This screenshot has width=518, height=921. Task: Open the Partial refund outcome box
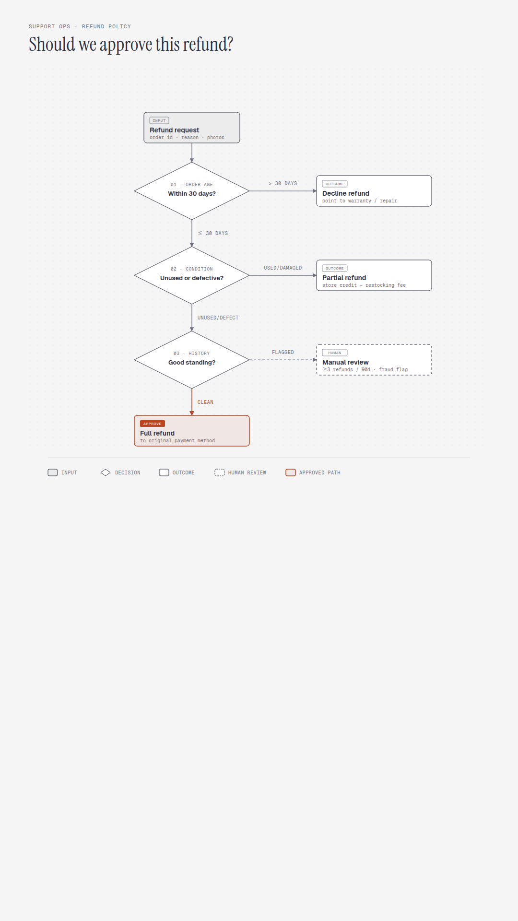[x=374, y=275]
